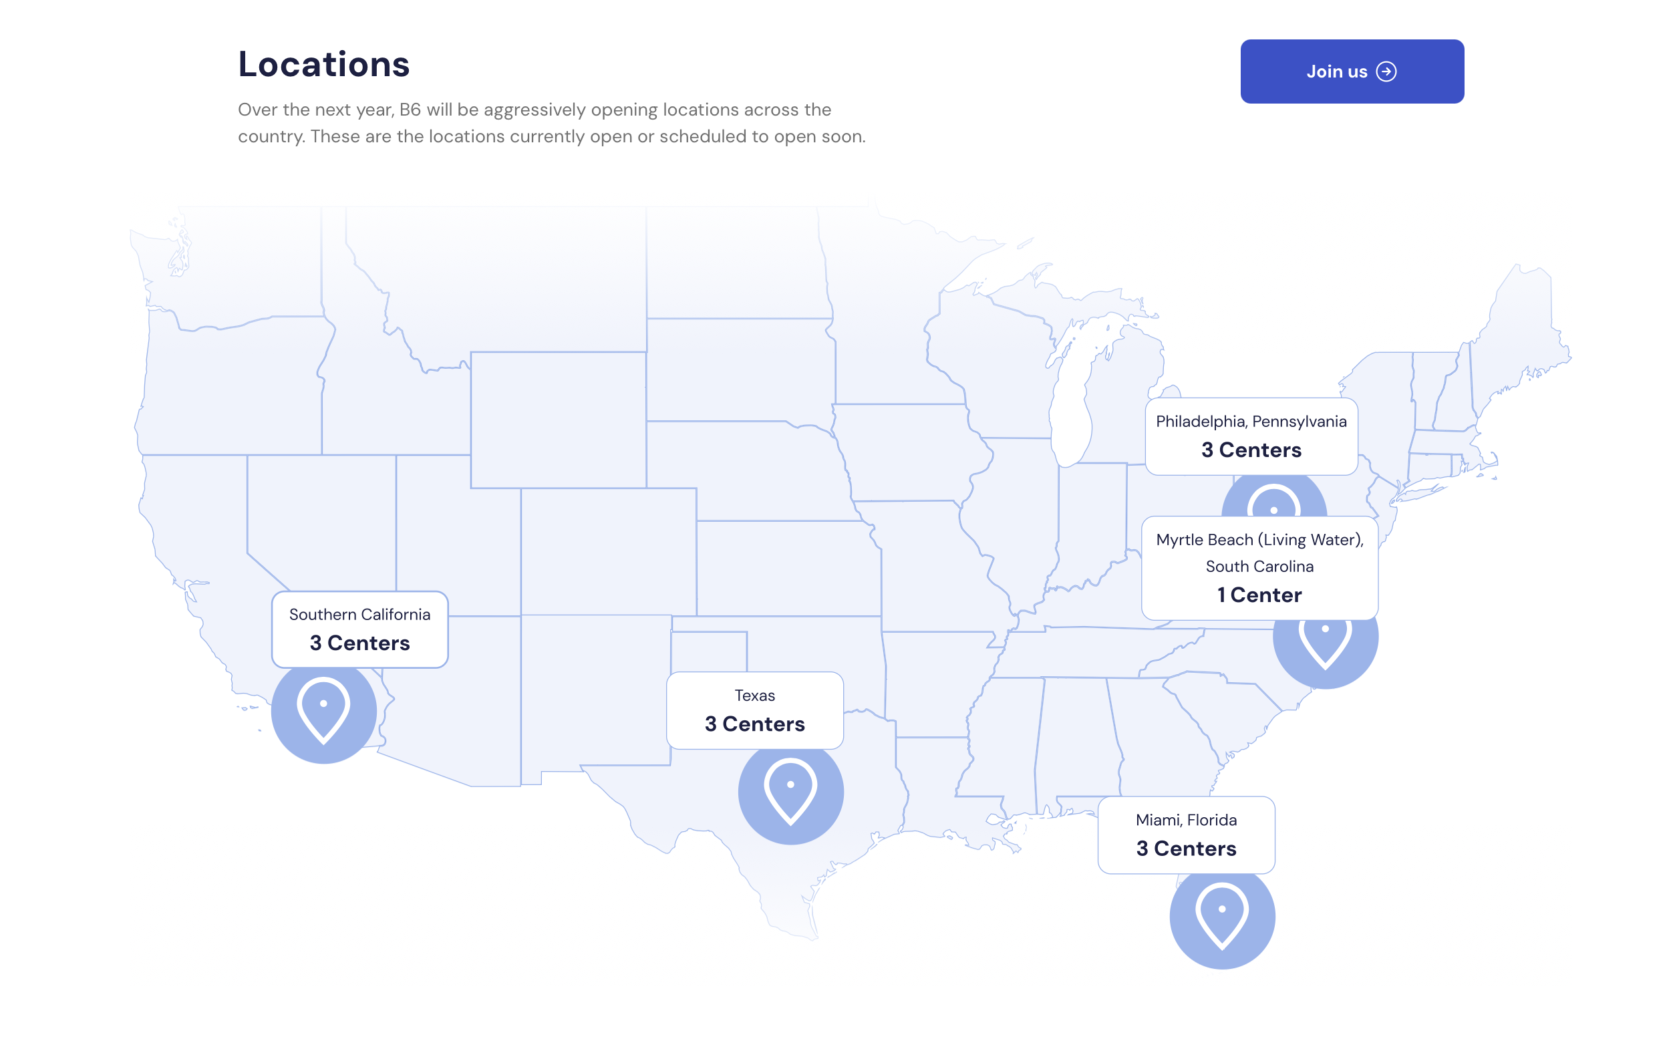1673x1041 pixels.
Task: Open the Join us button
Action: point(1352,71)
